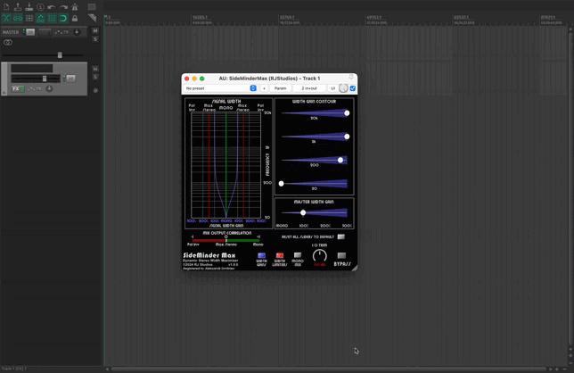Click the docker toggle icon right of metronome

(x=92, y=6)
